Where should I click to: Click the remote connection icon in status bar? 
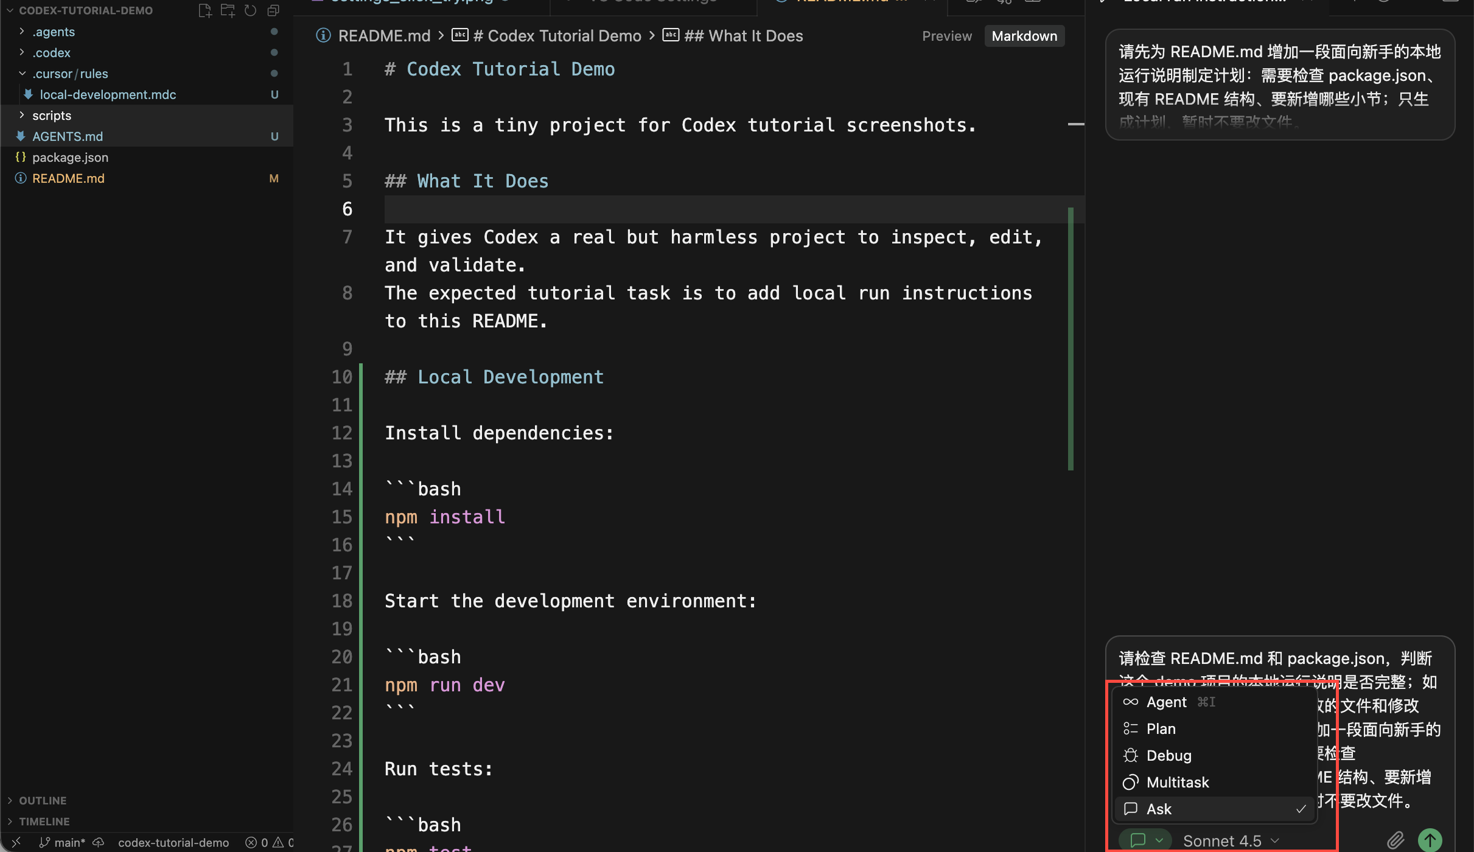click(x=16, y=842)
